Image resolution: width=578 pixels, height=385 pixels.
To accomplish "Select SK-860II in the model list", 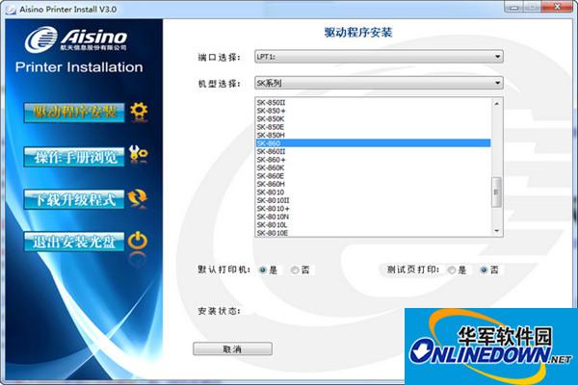I will [374, 151].
